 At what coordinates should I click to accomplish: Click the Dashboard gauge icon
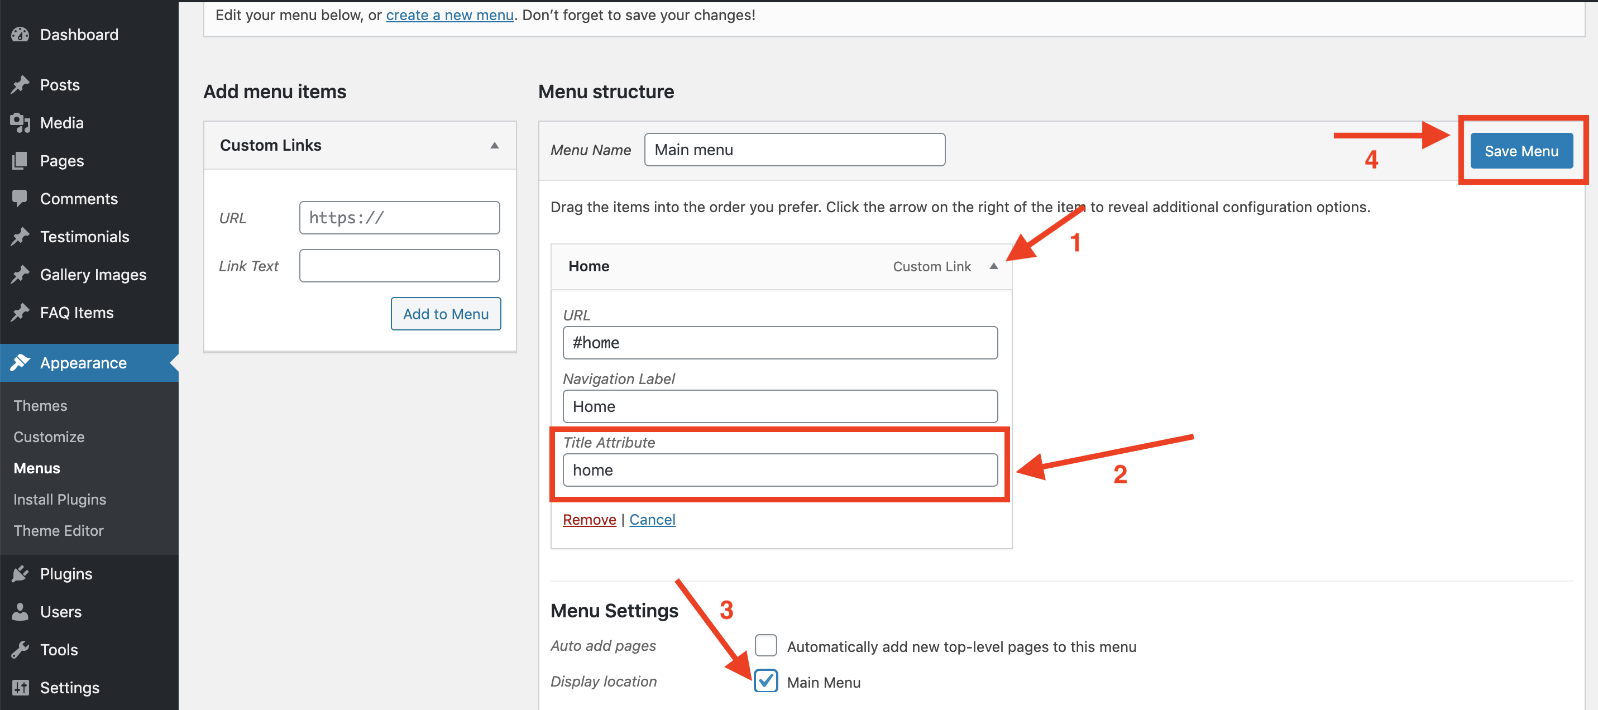point(20,35)
